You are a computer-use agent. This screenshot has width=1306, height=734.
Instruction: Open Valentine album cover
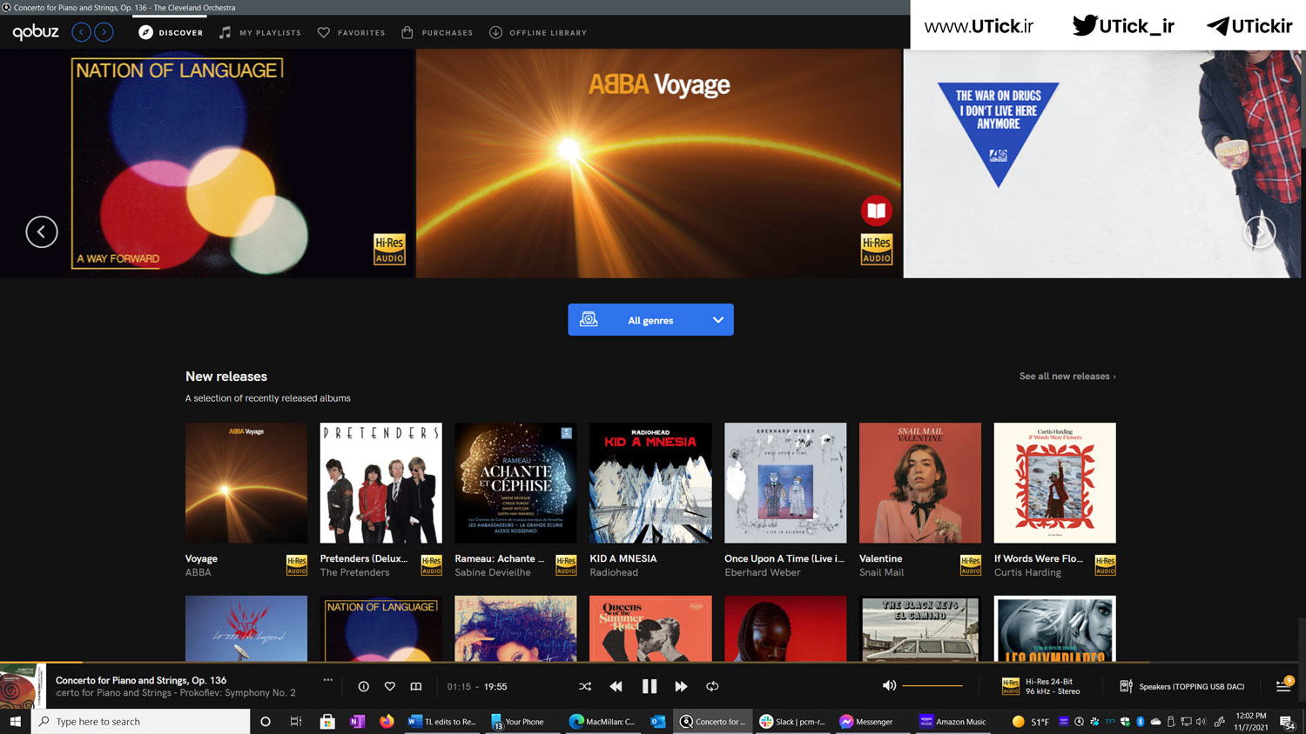pos(920,483)
